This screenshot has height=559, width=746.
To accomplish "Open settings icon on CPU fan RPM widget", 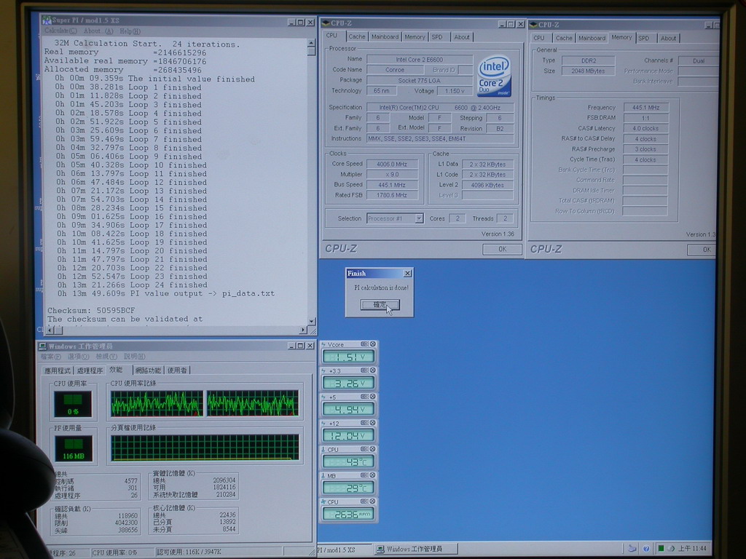I will (364, 501).
